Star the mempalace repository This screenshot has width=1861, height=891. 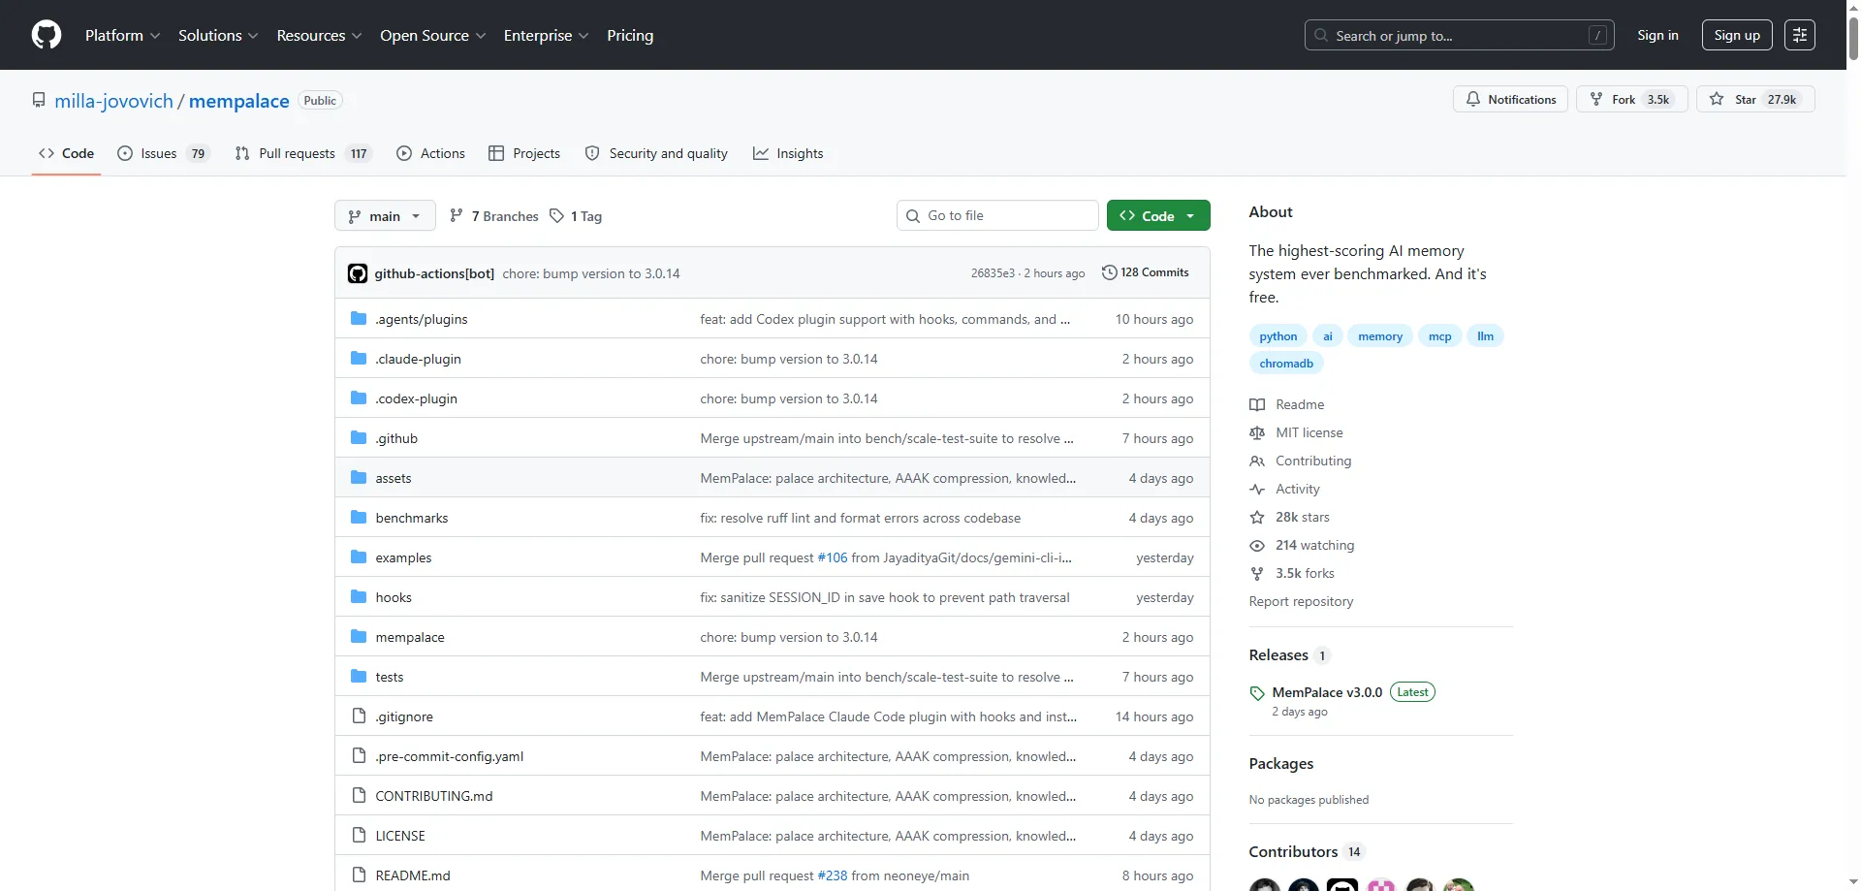click(x=1755, y=99)
